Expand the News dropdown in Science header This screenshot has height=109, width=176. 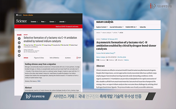(43, 22)
